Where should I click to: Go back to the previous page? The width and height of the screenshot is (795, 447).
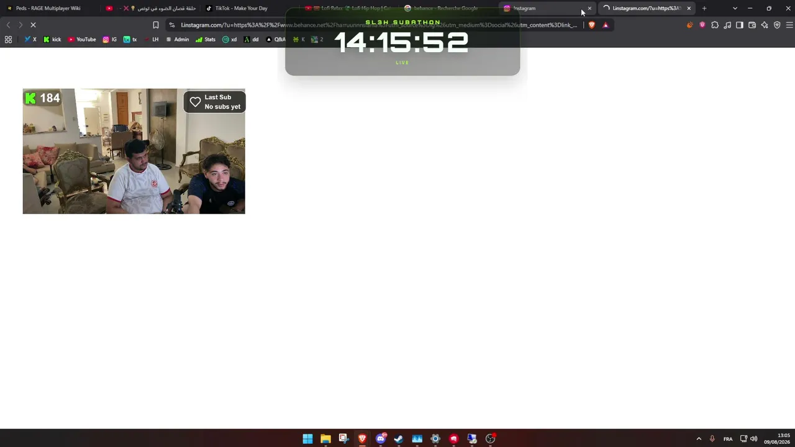[x=8, y=25]
